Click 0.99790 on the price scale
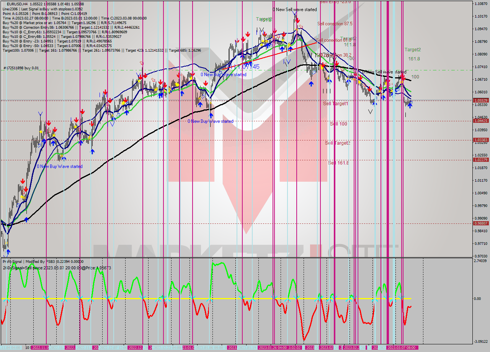The height and width of the screenshot is (352, 490). pyautogui.click(x=481, y=206)
